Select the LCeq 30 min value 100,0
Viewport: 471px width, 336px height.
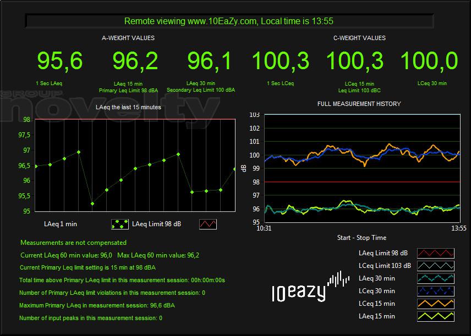(430, 61)
